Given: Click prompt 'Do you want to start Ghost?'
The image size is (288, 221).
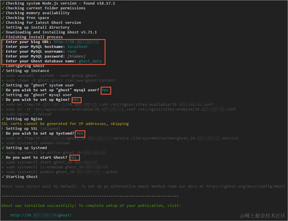Looking at the screenshot, I should tap(37, 158).
